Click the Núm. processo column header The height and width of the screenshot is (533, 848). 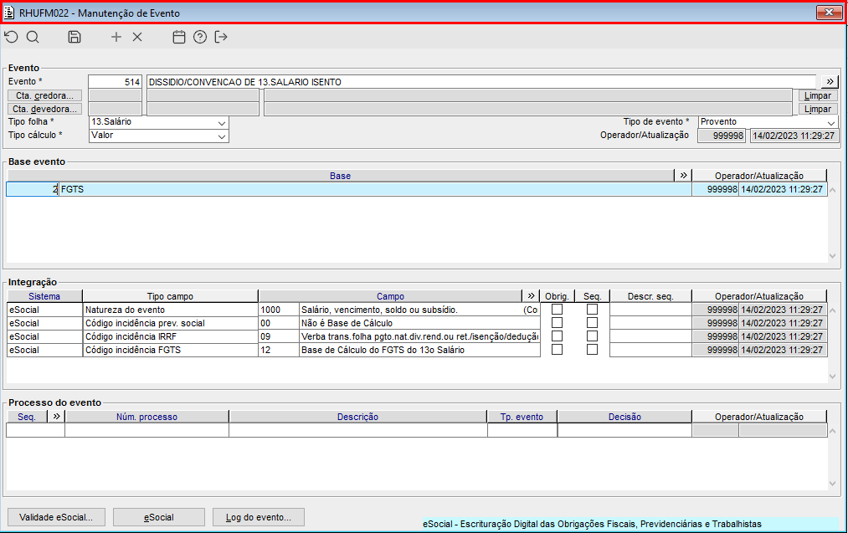(146, 417)
